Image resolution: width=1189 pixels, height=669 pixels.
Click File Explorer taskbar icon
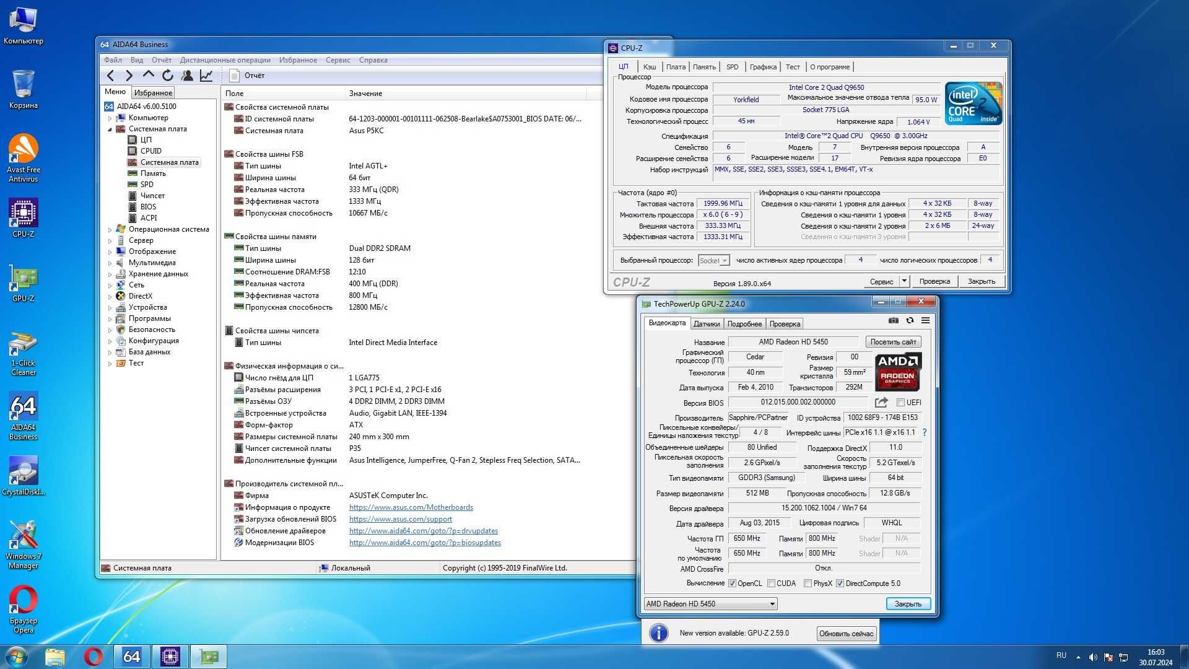pyautogui.click(x=55, y=657)
